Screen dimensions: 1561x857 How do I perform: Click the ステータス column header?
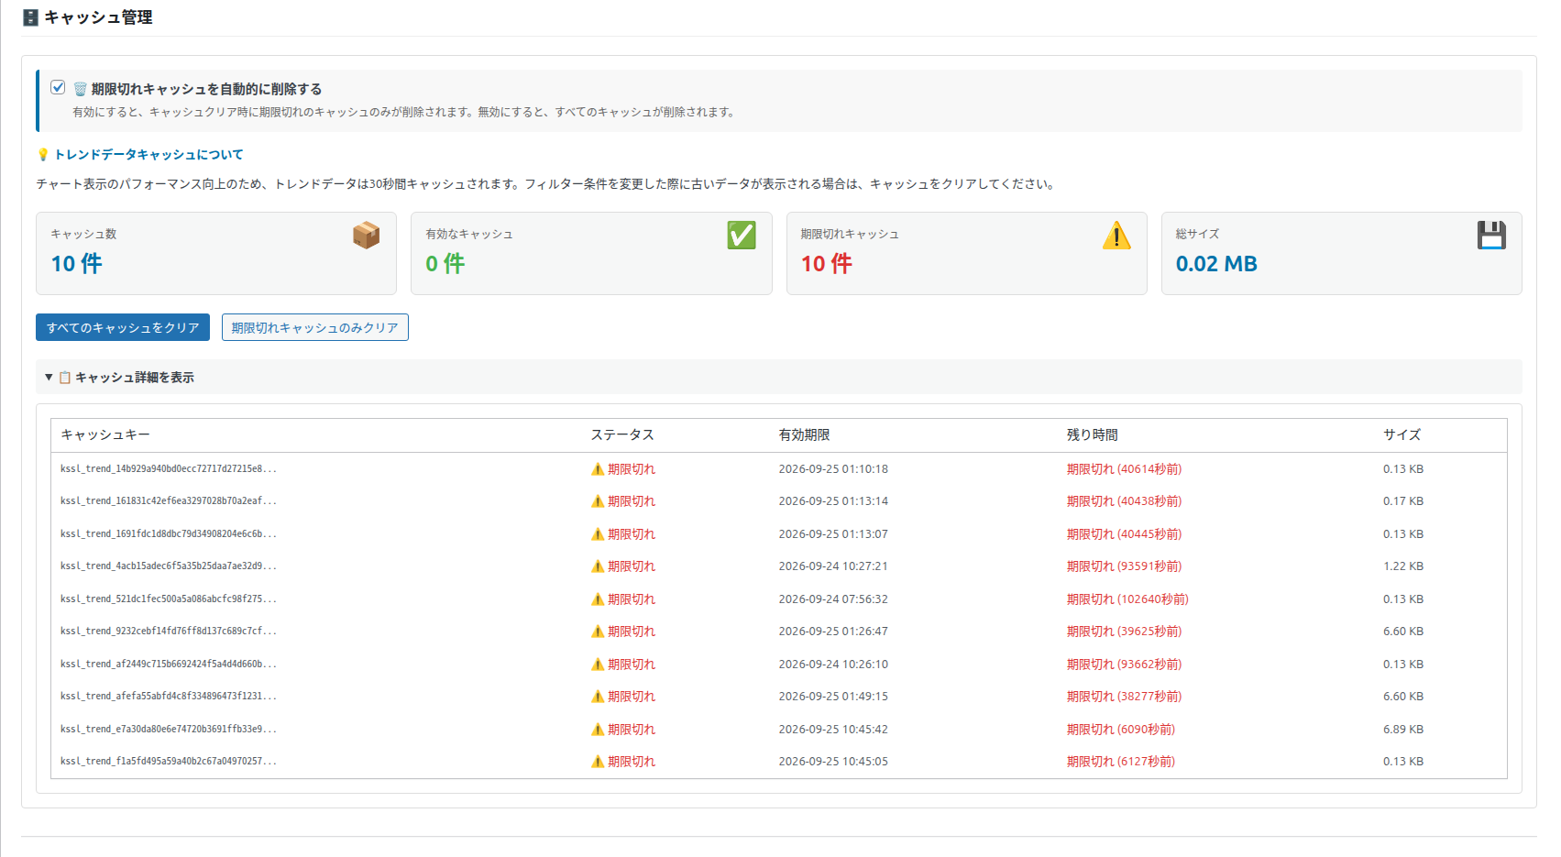click(622, 434)
